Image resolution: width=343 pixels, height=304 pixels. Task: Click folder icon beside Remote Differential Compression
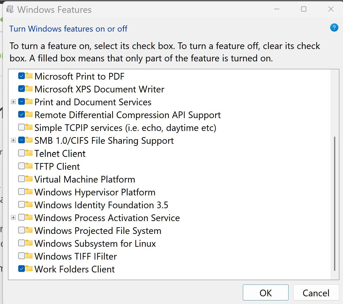[29, 114]
